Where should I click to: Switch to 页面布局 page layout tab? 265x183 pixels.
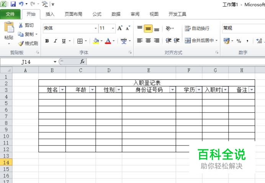[74, 14]
